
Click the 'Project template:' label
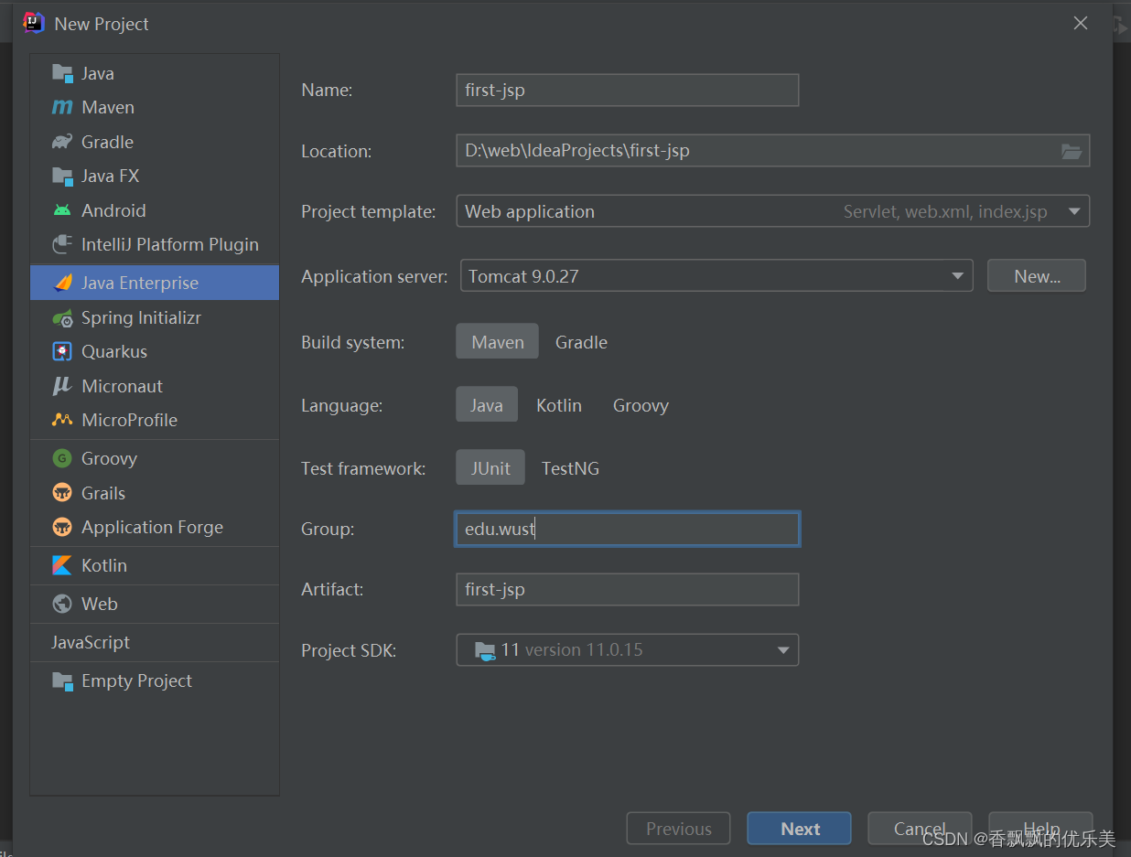369,212
